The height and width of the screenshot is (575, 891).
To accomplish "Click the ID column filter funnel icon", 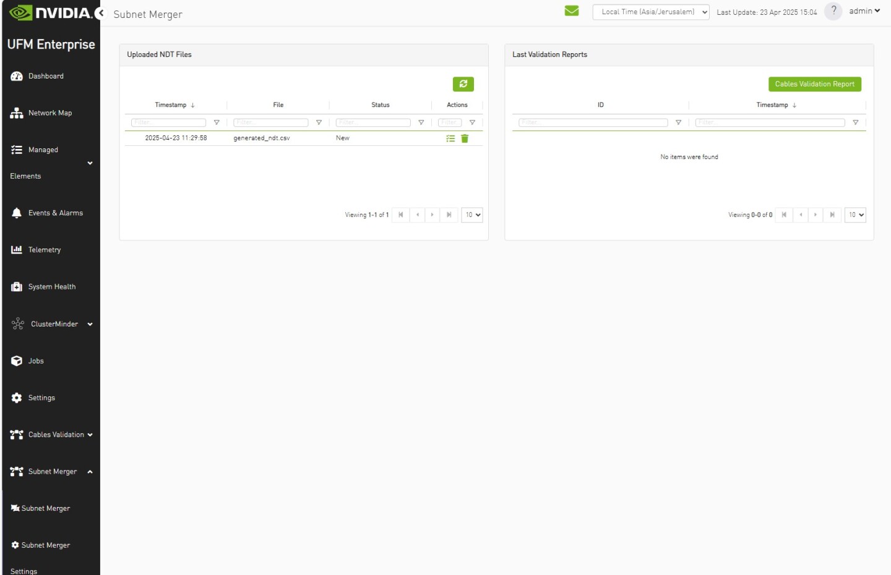I will [679, 122].
